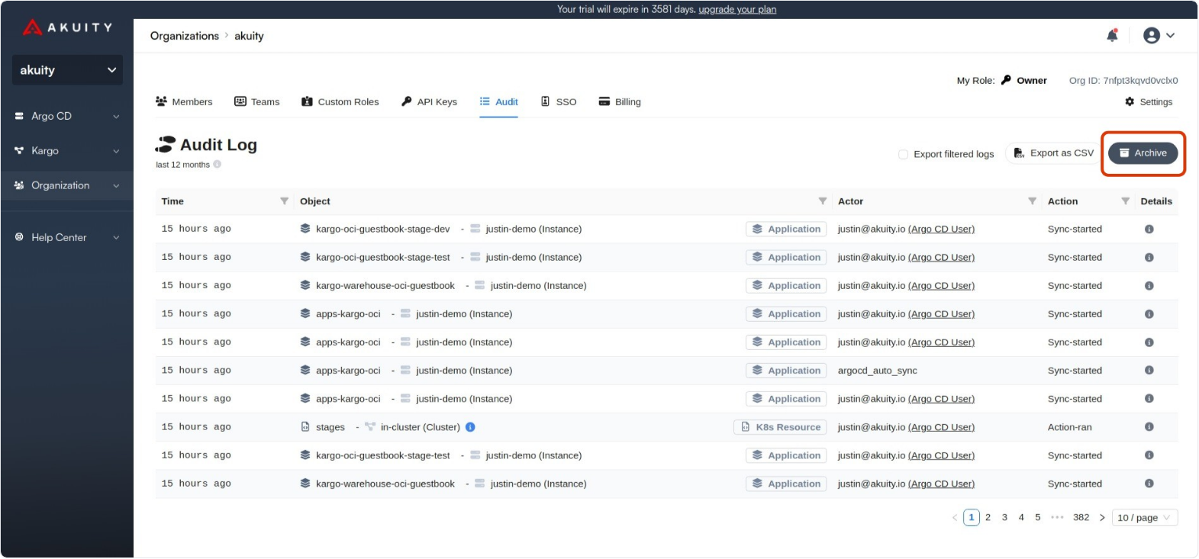Open the Object column filter
Viewport: 1199px width, 559px height.
(x=822, y=201)
